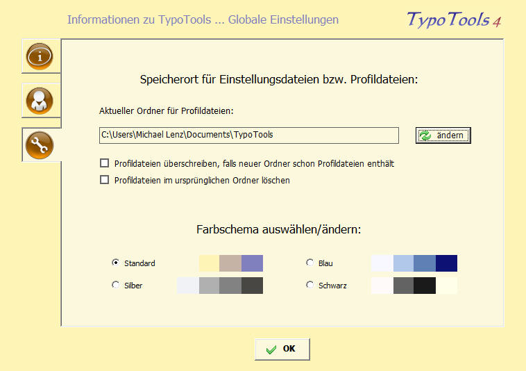526x371 pixels.
Task: Open the user profile tab icon
Action: tap(40, 101)
